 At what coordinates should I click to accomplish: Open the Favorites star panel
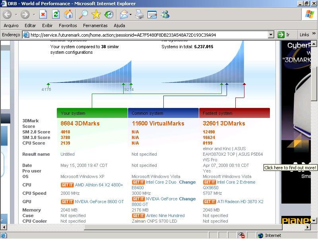pos(96,14)
